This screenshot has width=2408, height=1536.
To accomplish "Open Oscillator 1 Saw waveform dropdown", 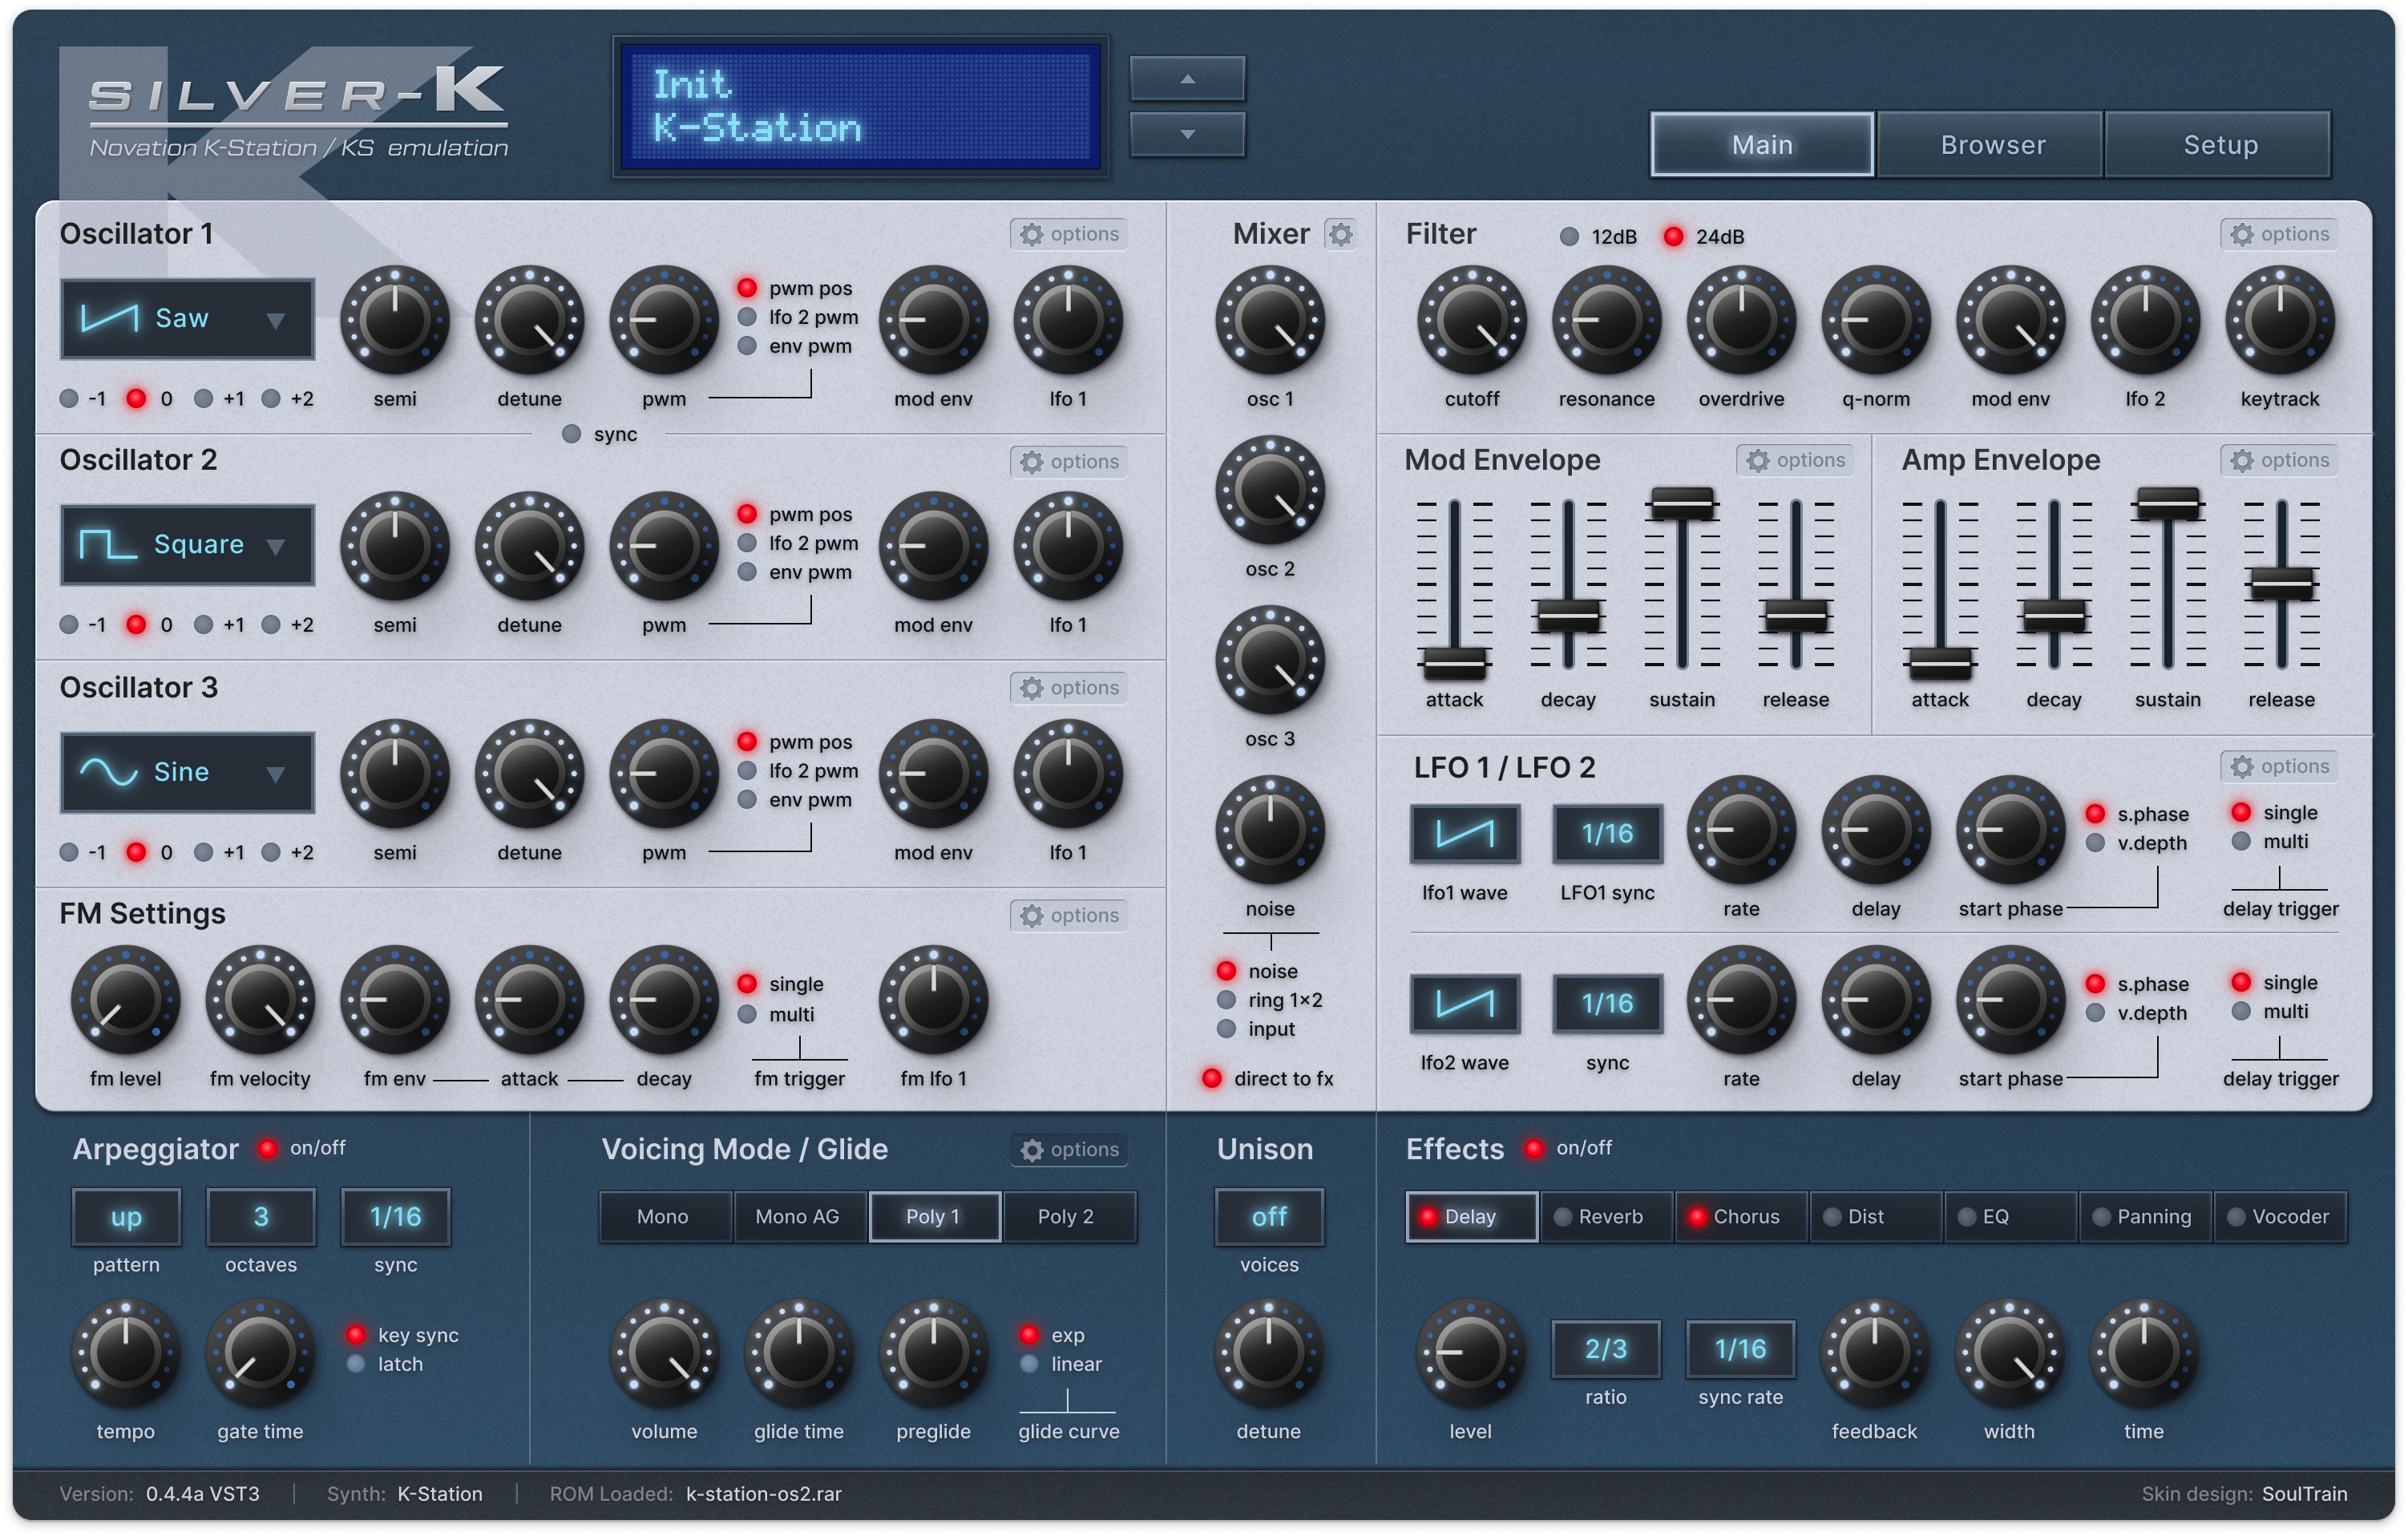I will 188,319.
